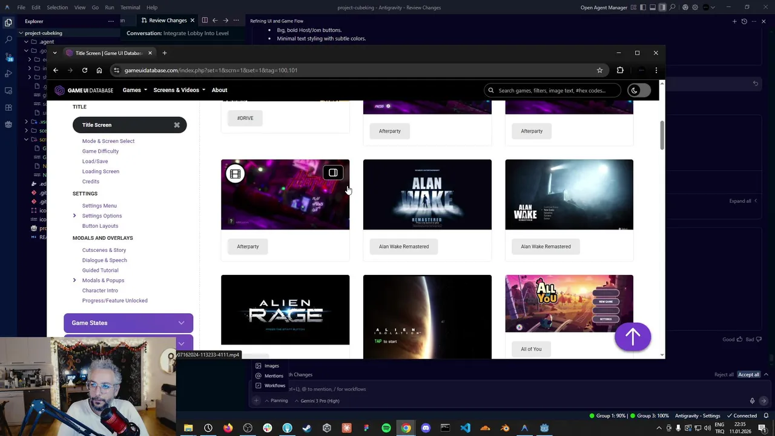This screenshot has width=775, height=436.
Task: Open Gemini 3 Pro model selector
Action: [x=317, y=401]
